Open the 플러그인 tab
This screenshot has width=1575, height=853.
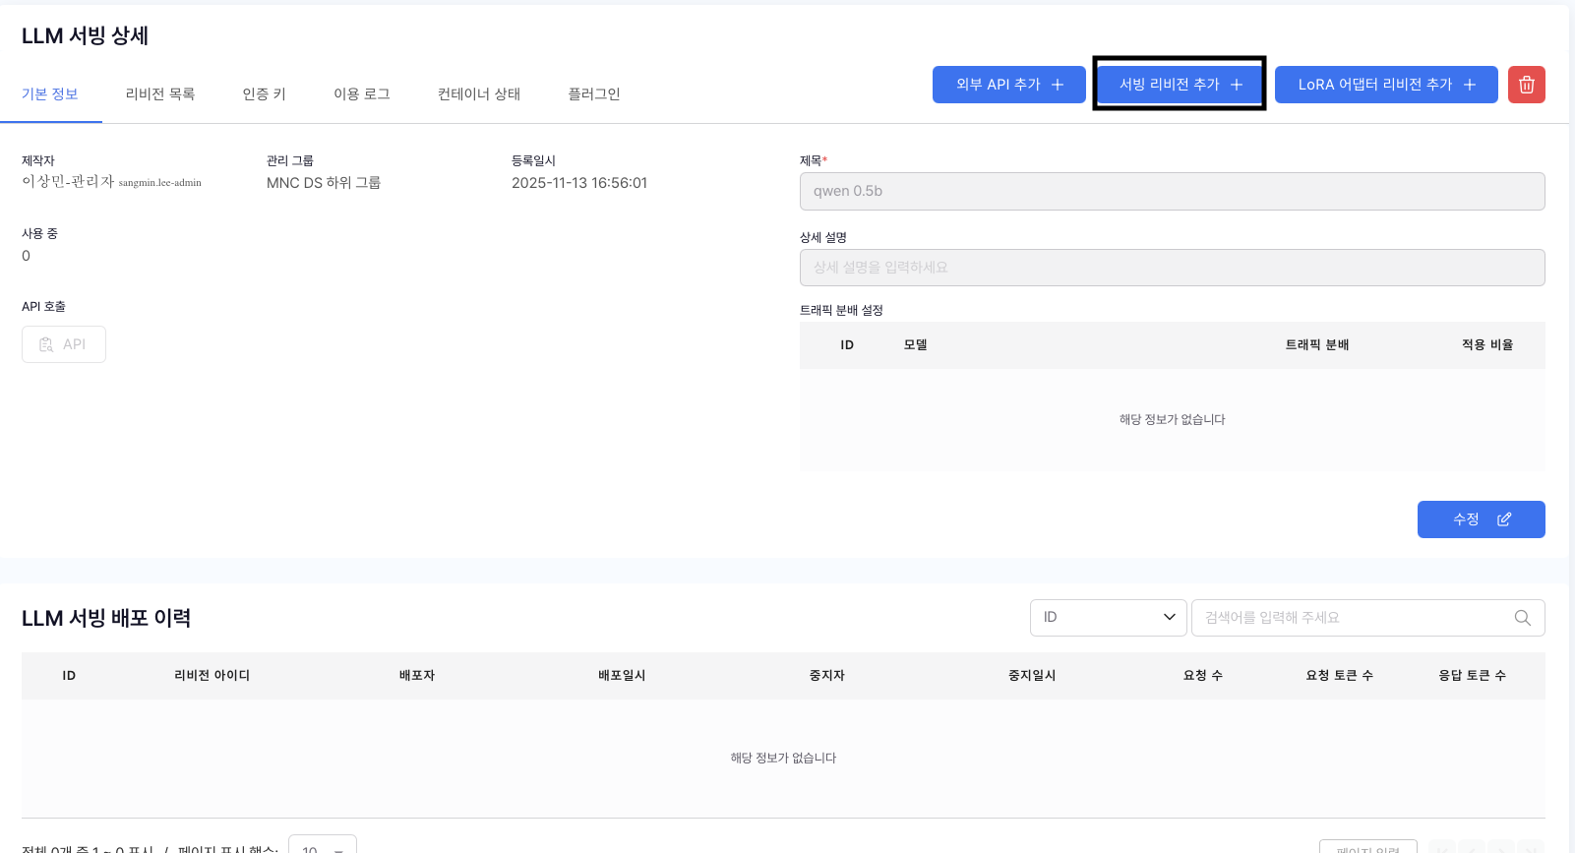[x=594, y=94]
